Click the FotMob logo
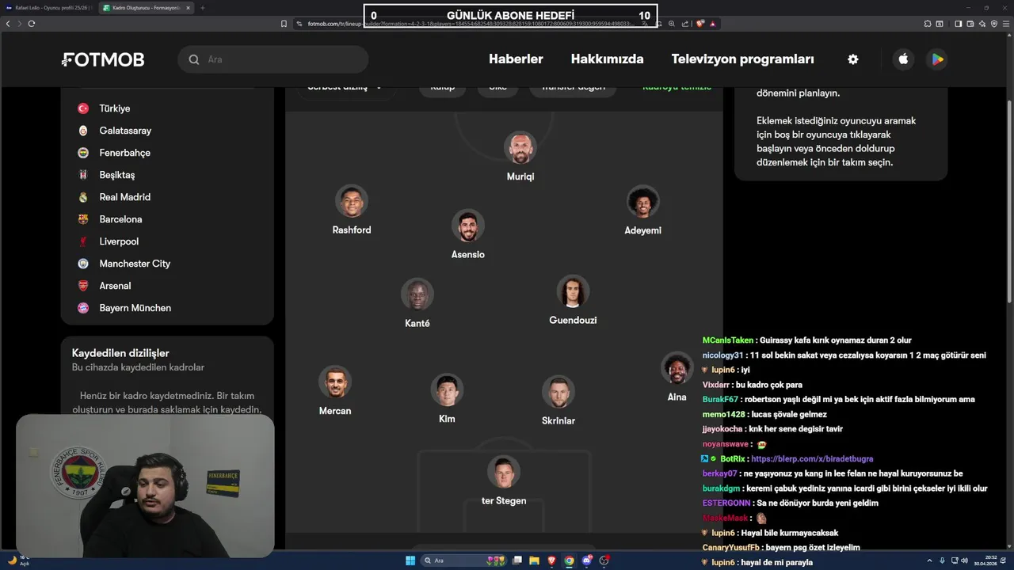The image size is (1014, 570). [x=103, y=59]
